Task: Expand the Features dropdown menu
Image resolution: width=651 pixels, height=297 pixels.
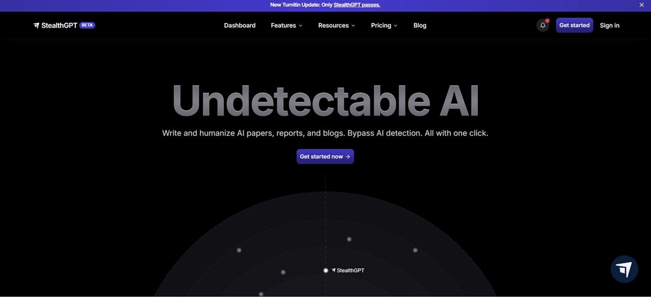Action: coord(286,26)
